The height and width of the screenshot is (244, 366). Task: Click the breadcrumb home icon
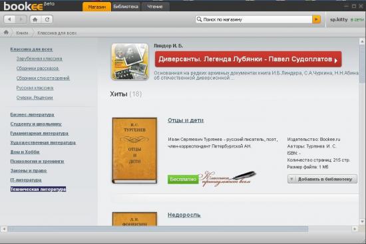click(6, 33)
